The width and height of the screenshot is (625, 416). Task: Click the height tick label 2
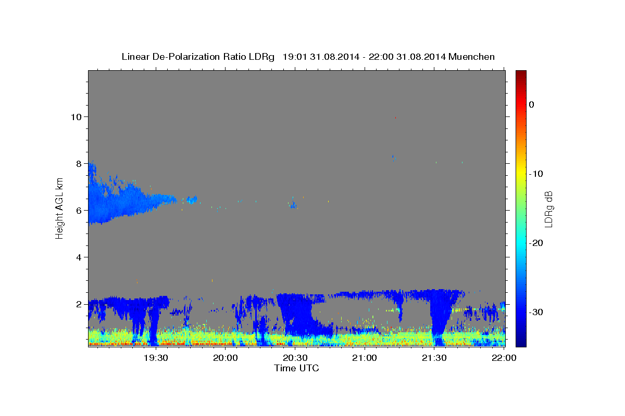(x=78, y=304)
